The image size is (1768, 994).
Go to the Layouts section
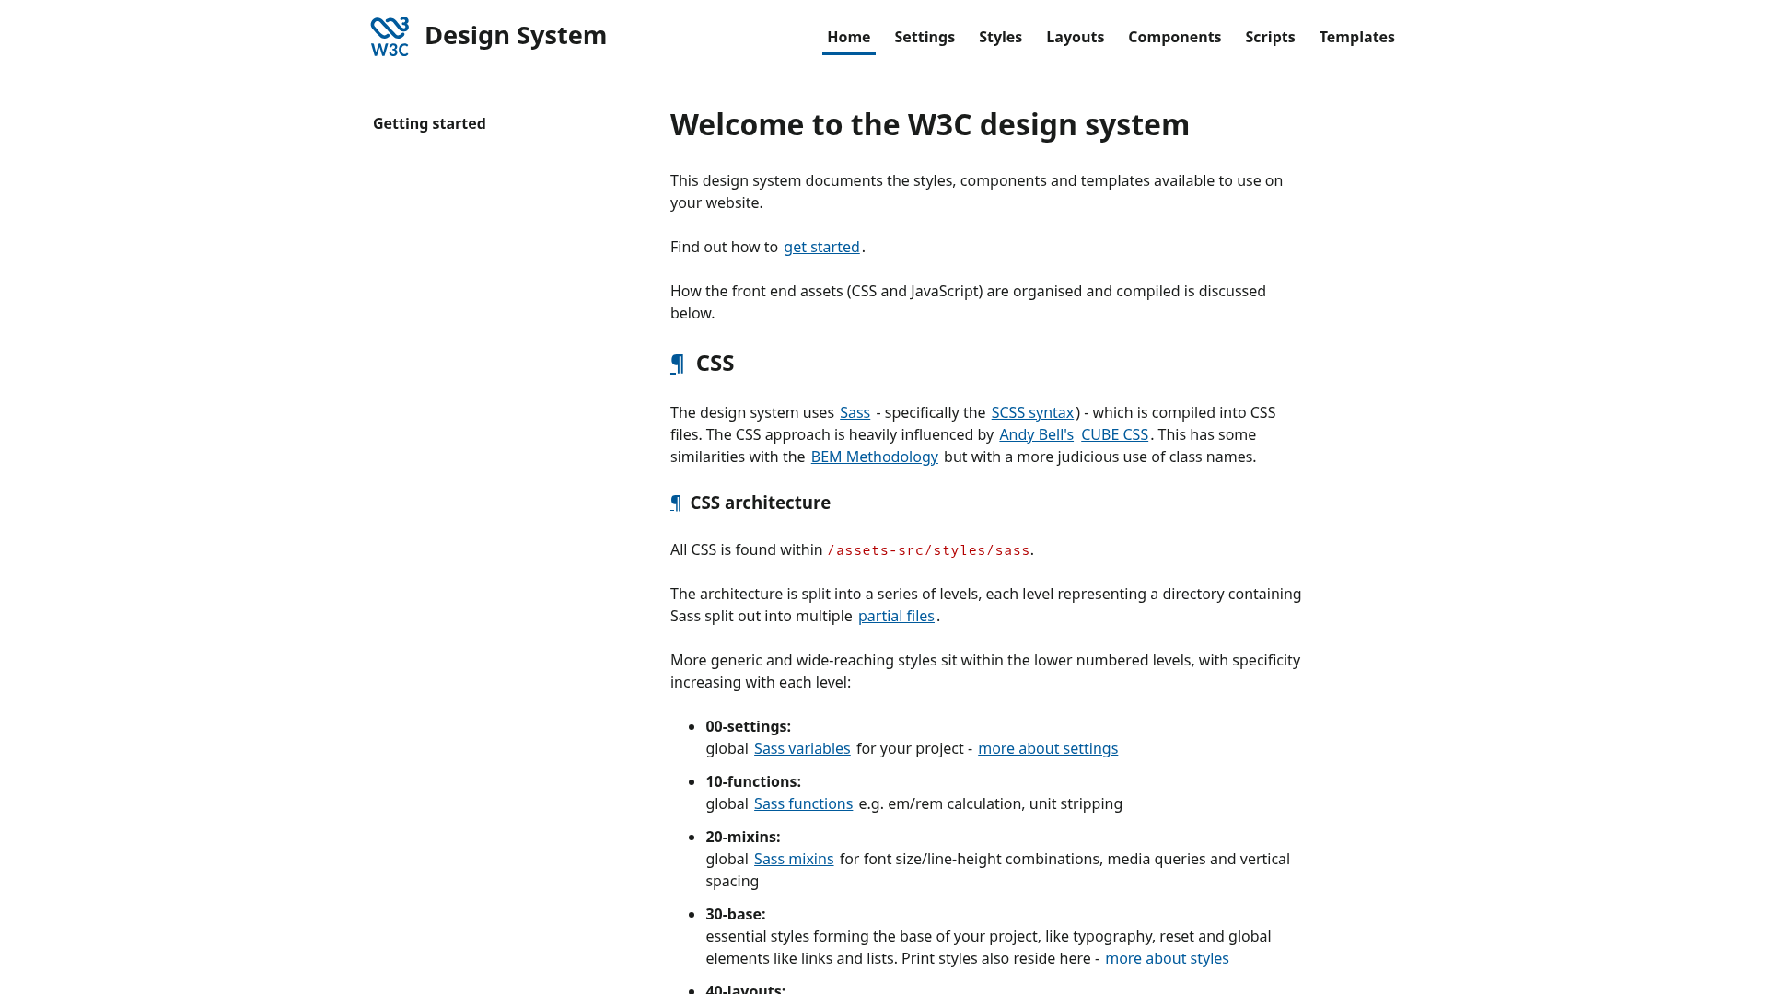point(1075,37)
